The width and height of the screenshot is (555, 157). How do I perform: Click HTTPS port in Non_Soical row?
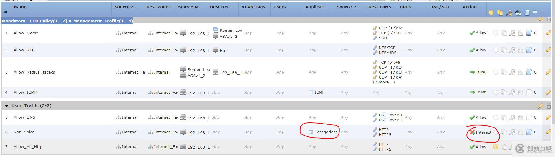click(382, 135)
